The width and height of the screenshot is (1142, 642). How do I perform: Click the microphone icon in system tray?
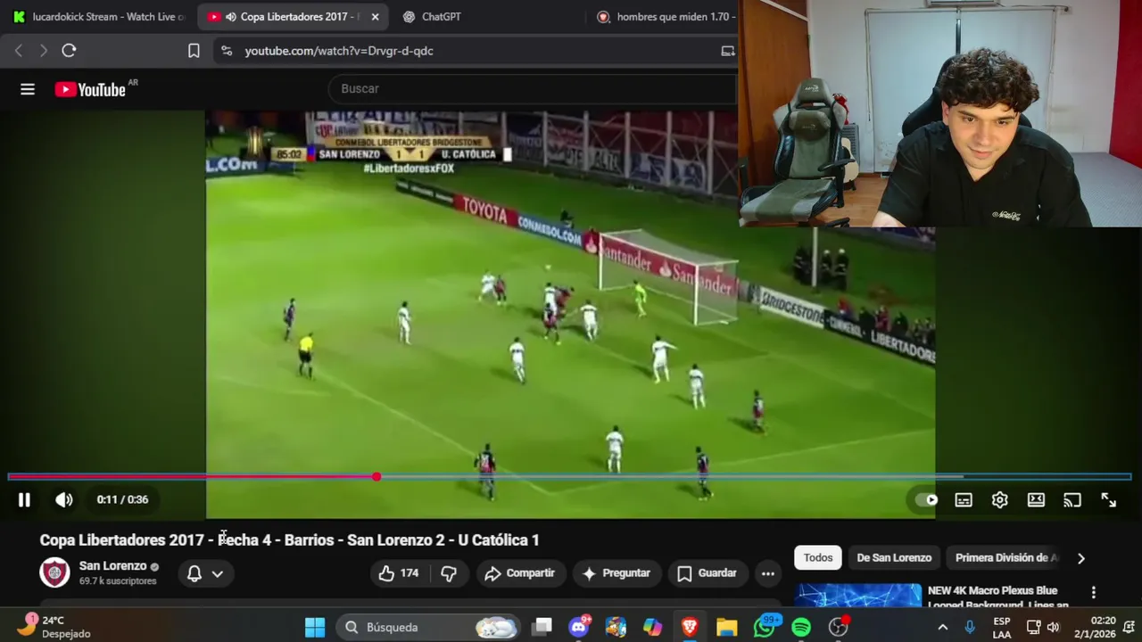[x=970, y=628]
